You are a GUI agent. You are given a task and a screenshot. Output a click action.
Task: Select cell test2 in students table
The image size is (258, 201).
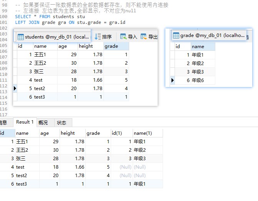[45, 89]
